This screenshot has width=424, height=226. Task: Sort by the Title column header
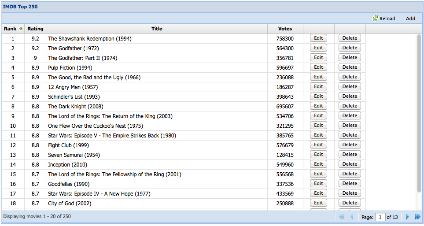click(x=157, y=29)
